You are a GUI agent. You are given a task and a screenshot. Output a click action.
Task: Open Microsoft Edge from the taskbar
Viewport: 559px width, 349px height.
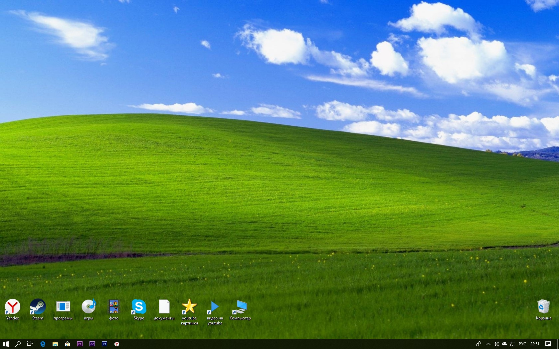click(x=43, y=344)
